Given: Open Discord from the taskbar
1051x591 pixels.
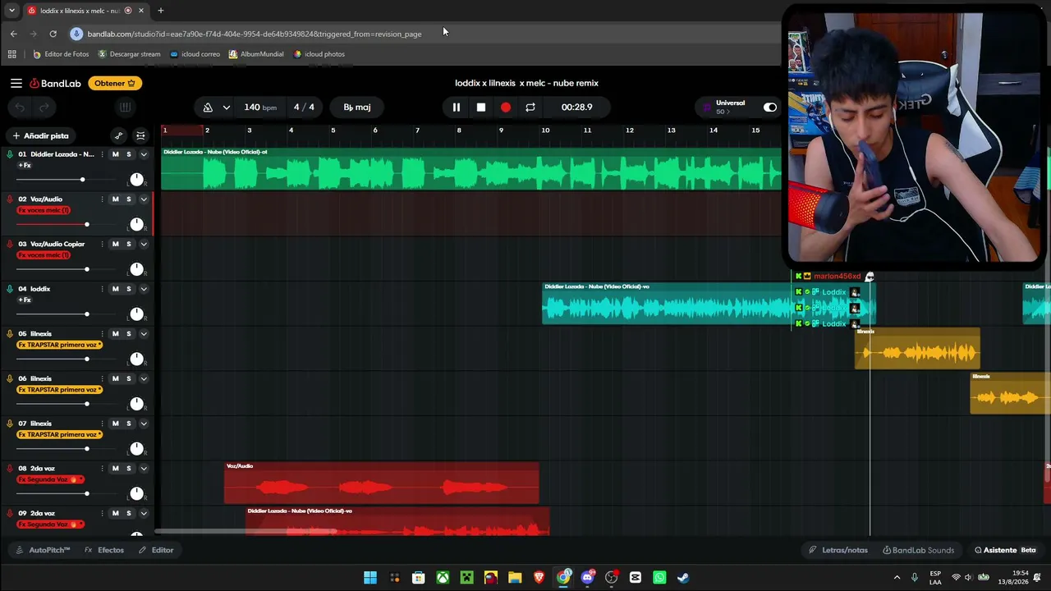Looking at the screenshot, I should click(587, 578).
